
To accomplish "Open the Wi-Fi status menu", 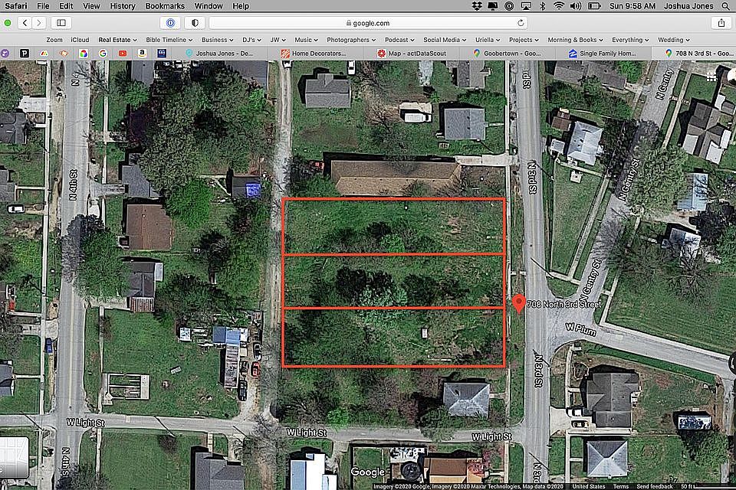I will click(559, 6).
